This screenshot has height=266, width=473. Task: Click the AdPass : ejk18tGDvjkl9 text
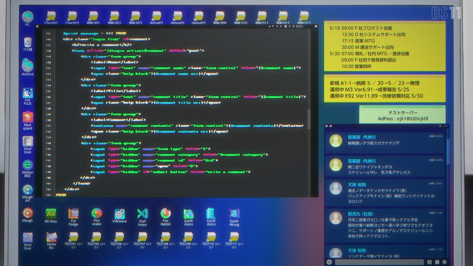click(x=403, y=119)
